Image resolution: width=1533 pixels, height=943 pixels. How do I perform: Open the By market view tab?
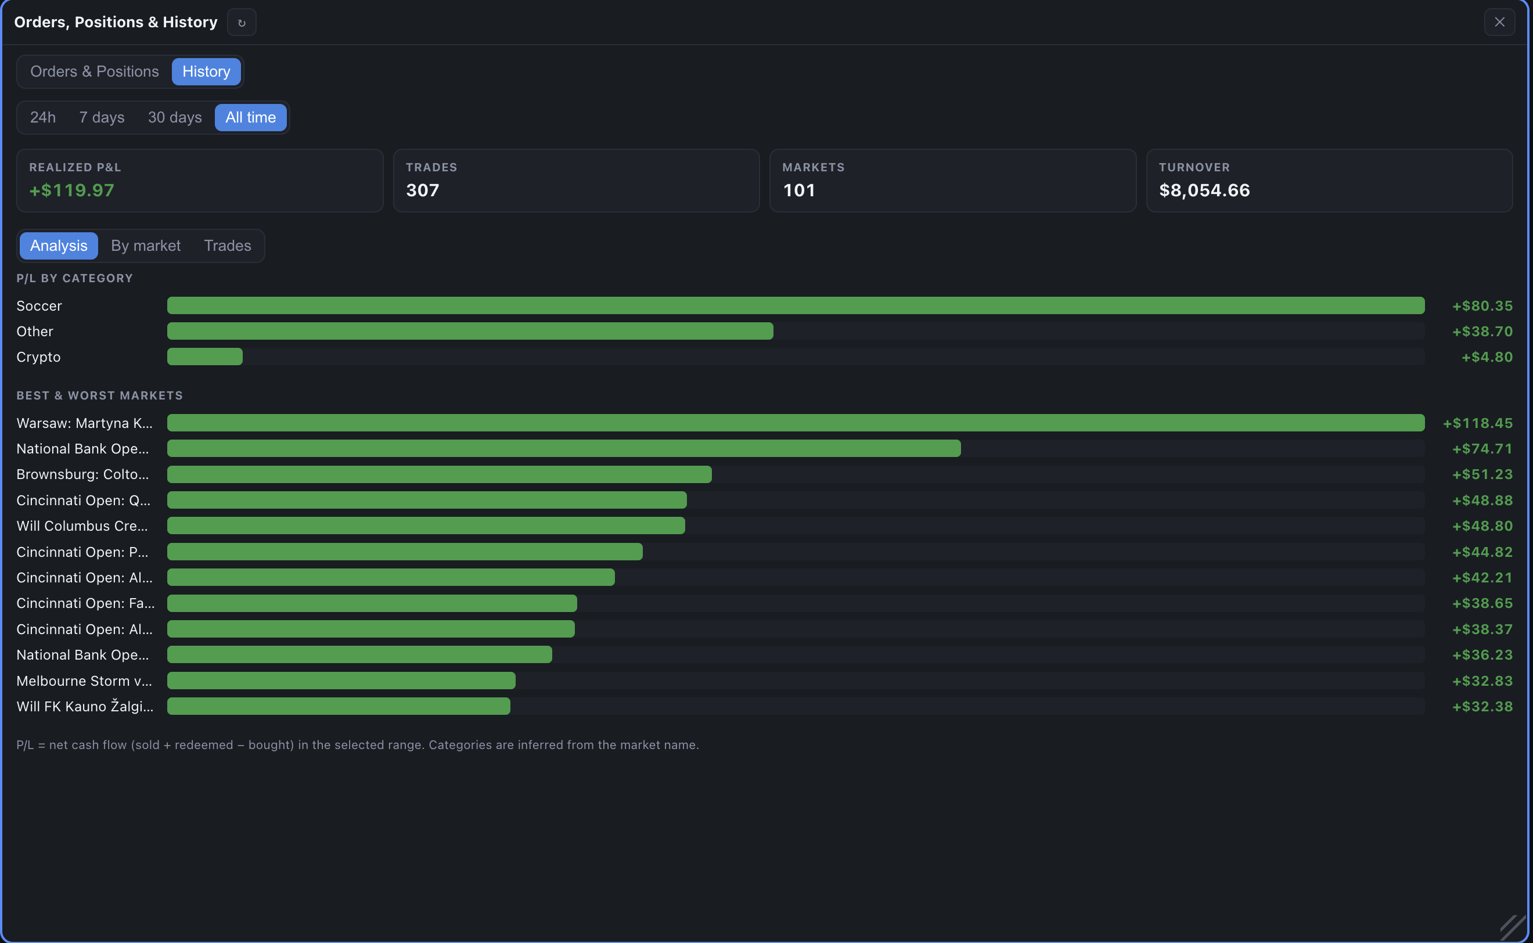[146, 246]
